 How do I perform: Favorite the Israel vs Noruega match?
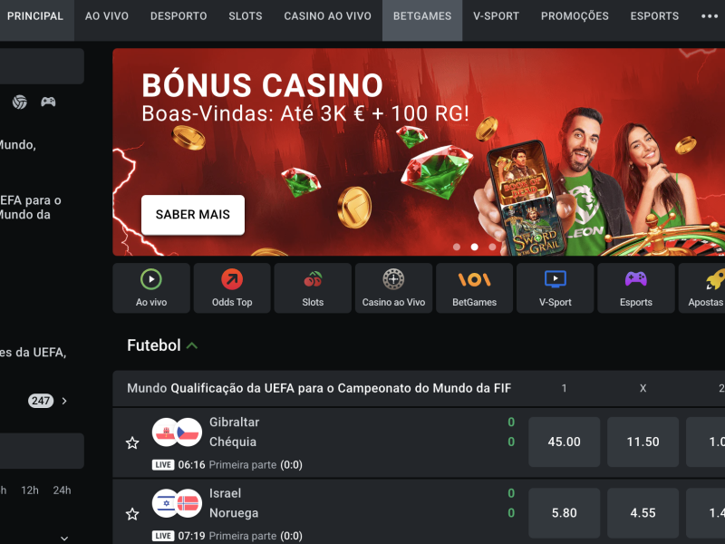click(x=132, y=514)
